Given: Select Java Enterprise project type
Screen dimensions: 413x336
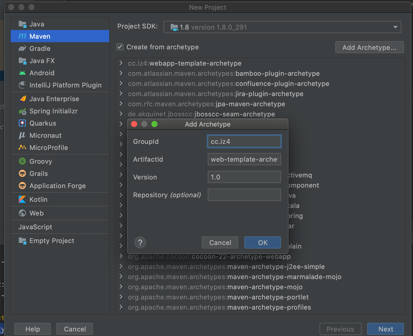Looking at the screenshot, I should (60, 99).
